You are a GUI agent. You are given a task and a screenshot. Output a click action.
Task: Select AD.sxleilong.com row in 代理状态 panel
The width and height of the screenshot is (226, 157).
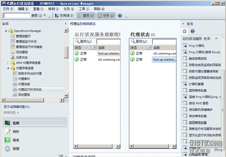coord(153,53)
